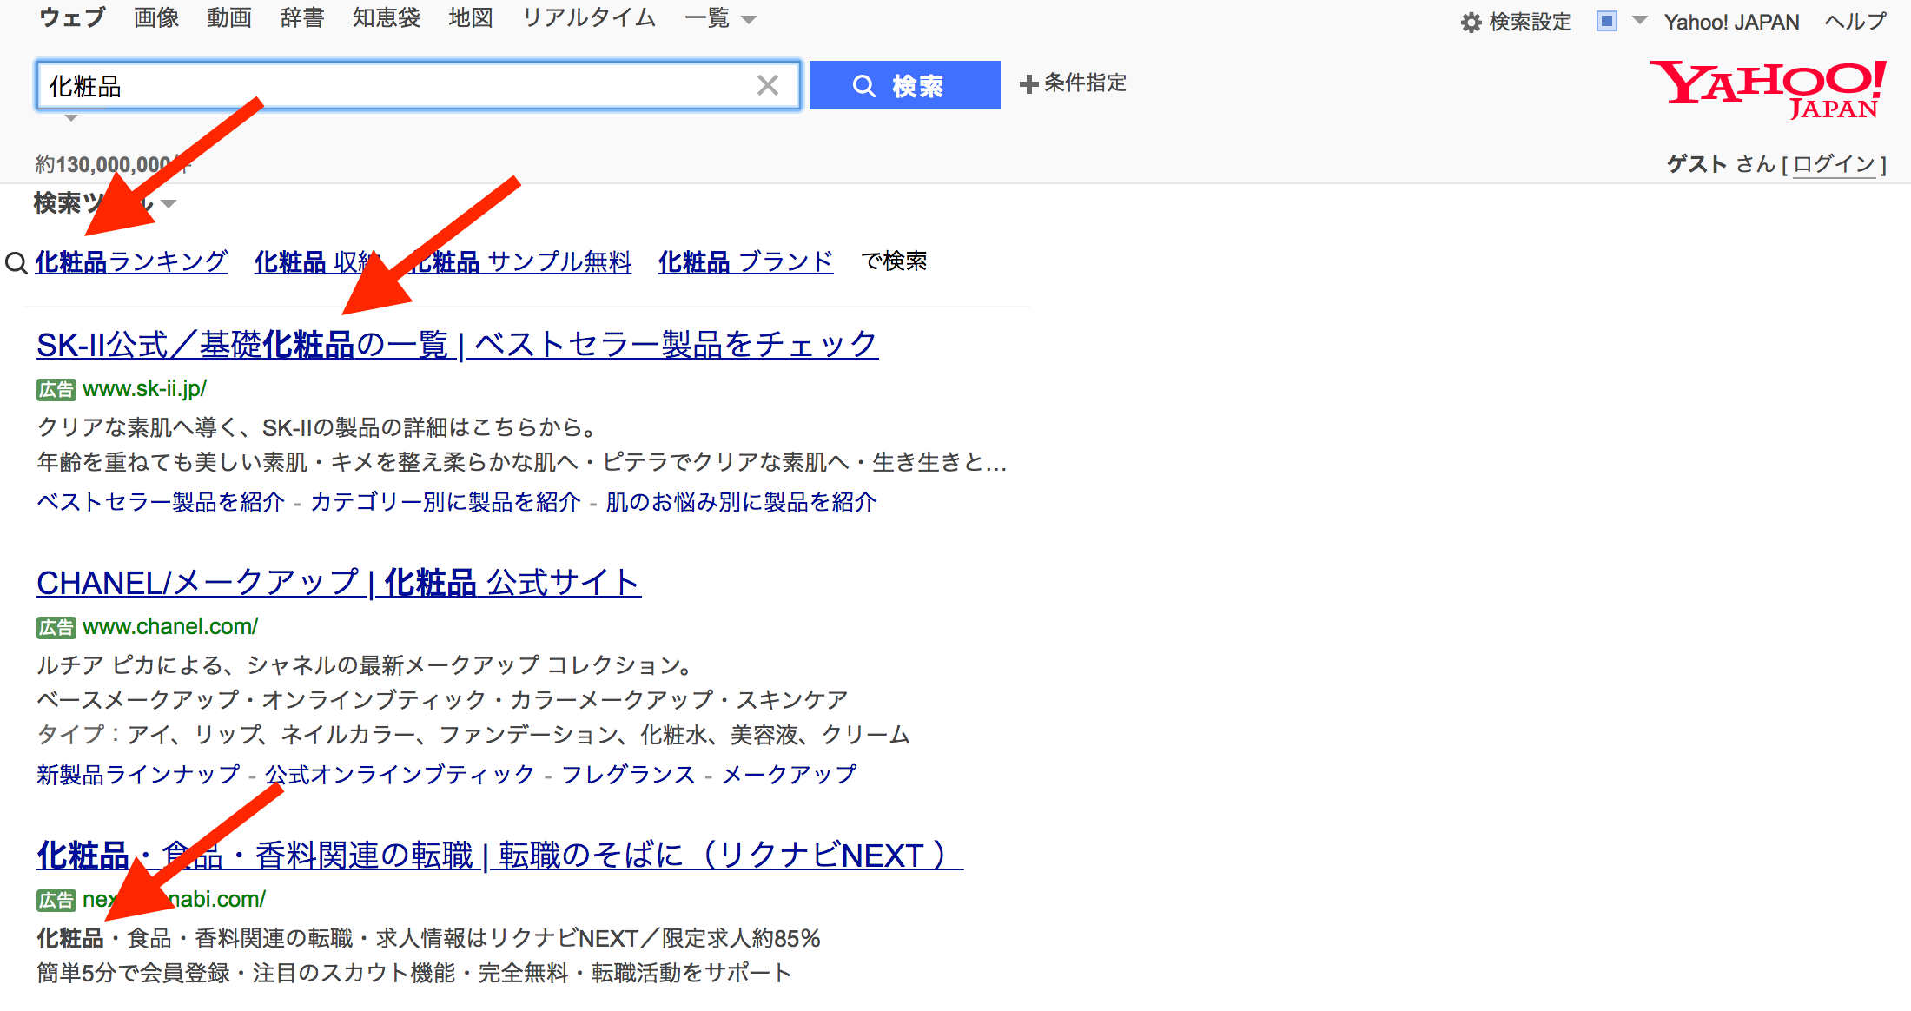1911x1011 pixels.
Task: Open the Yahoo! JAPAN link at the top
Action: (1731, 22)
